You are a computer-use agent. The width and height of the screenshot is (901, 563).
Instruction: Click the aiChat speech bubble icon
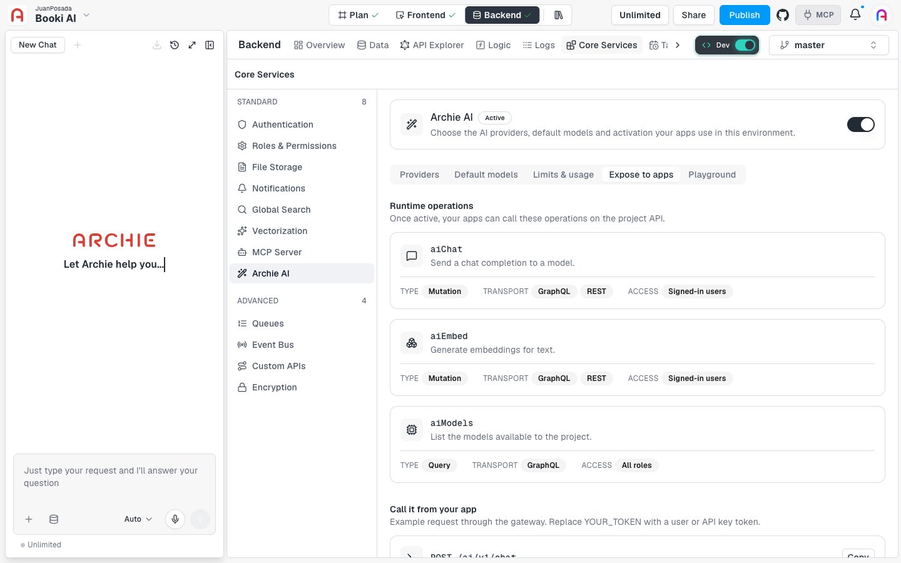click(x=412, y=256)
